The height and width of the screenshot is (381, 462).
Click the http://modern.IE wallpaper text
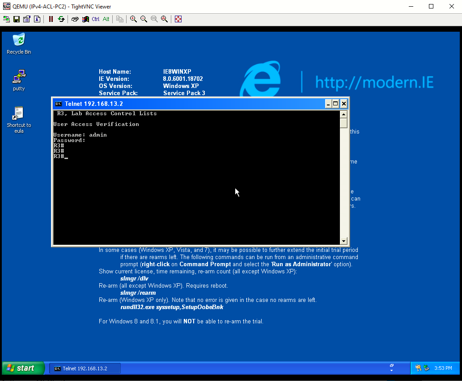tap(374, 82)
